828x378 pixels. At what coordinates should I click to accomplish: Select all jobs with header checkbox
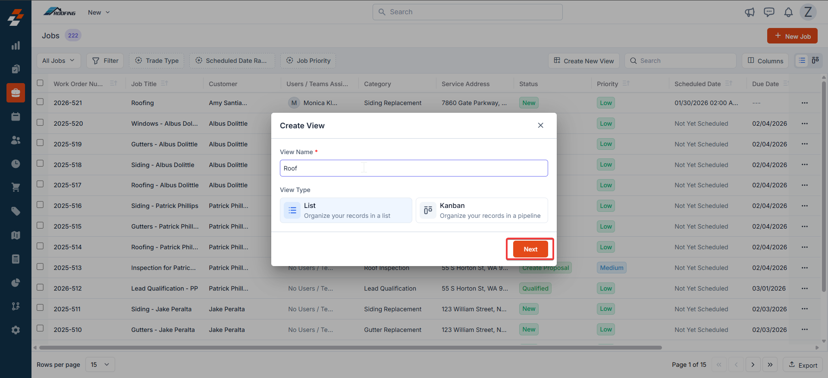(x=40, y=83)
